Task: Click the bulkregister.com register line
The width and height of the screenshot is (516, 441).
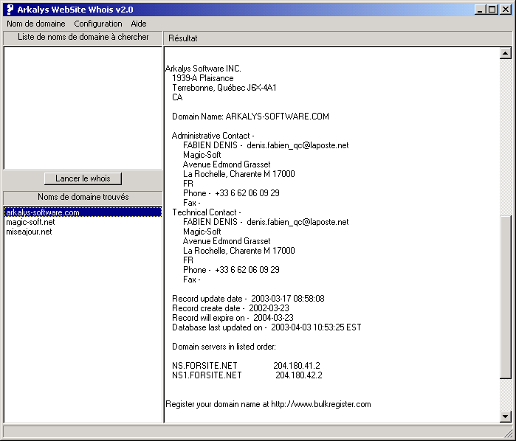Action: 268,404
